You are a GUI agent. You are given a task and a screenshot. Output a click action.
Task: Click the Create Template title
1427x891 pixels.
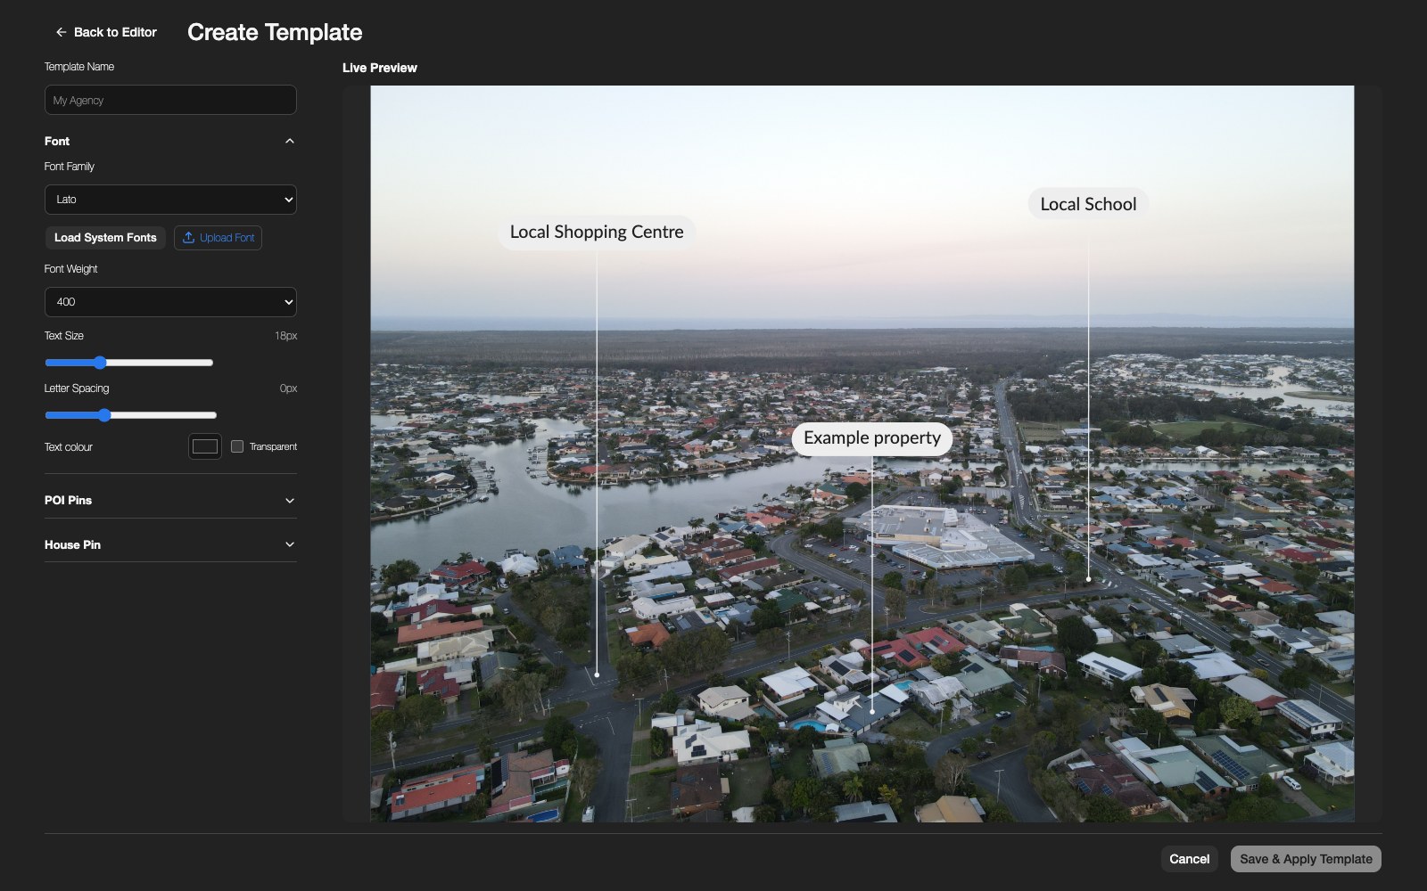coord(275,32)
